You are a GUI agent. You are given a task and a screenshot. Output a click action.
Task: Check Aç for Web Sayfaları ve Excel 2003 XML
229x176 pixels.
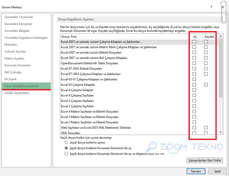[x=194, y=128]
